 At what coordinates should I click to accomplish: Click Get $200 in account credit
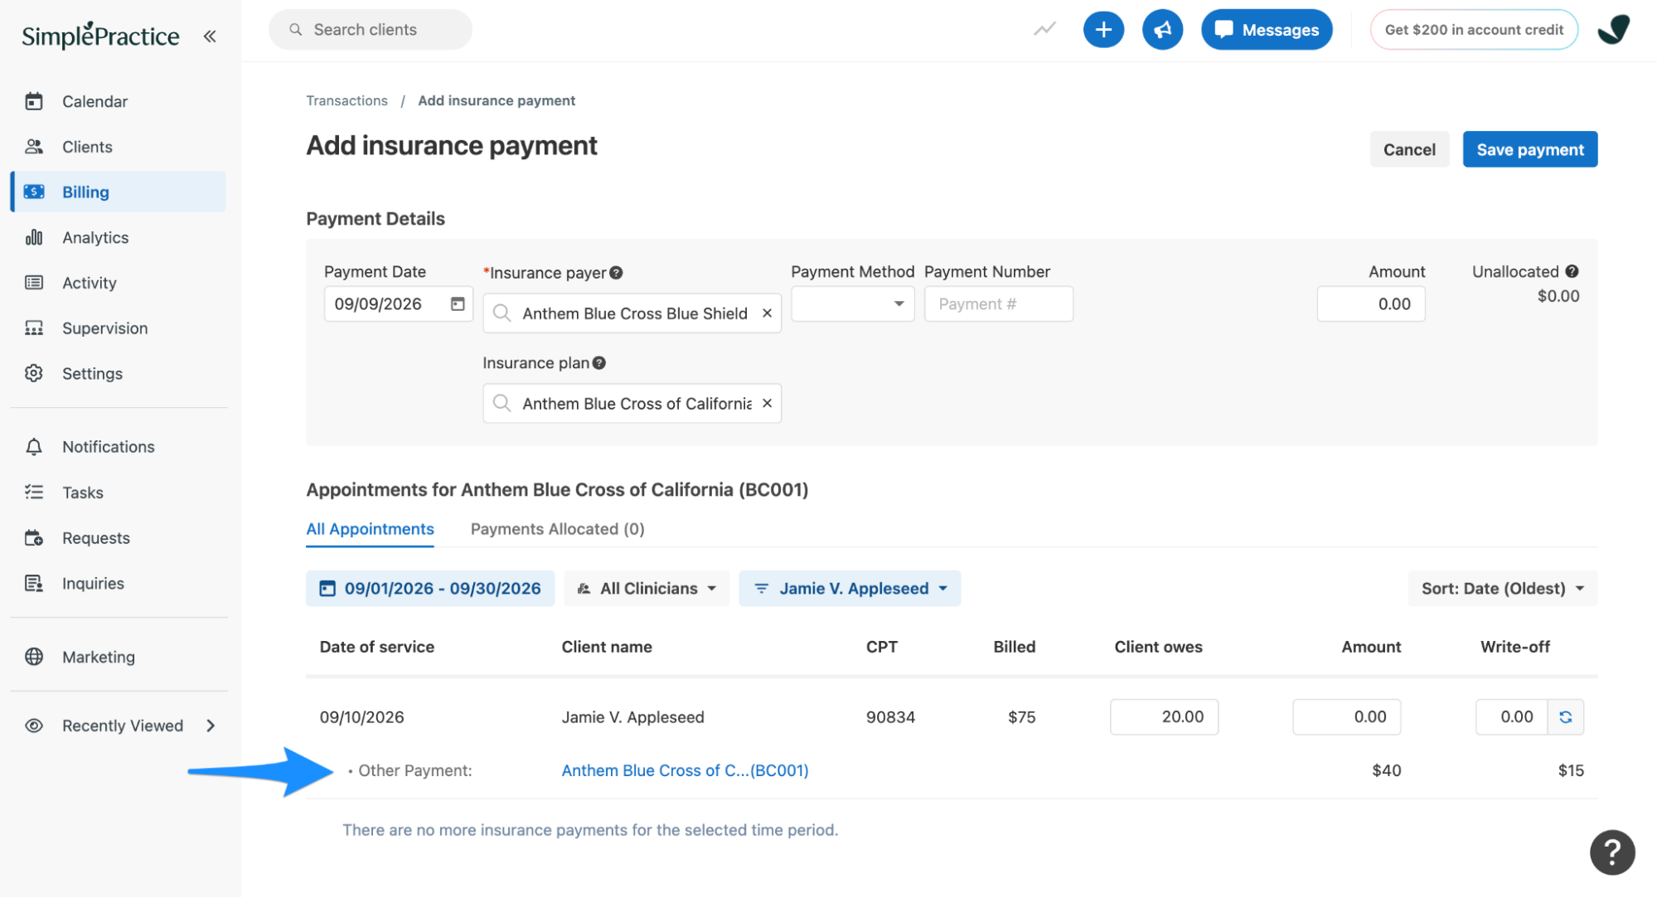pyautogui.click(x=1474, y=30)
